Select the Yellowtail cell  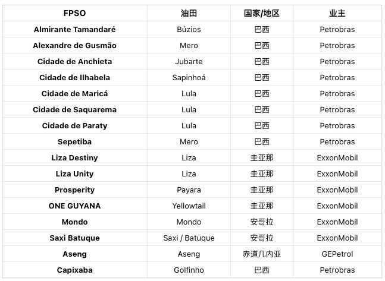click(x=189, y=206)
